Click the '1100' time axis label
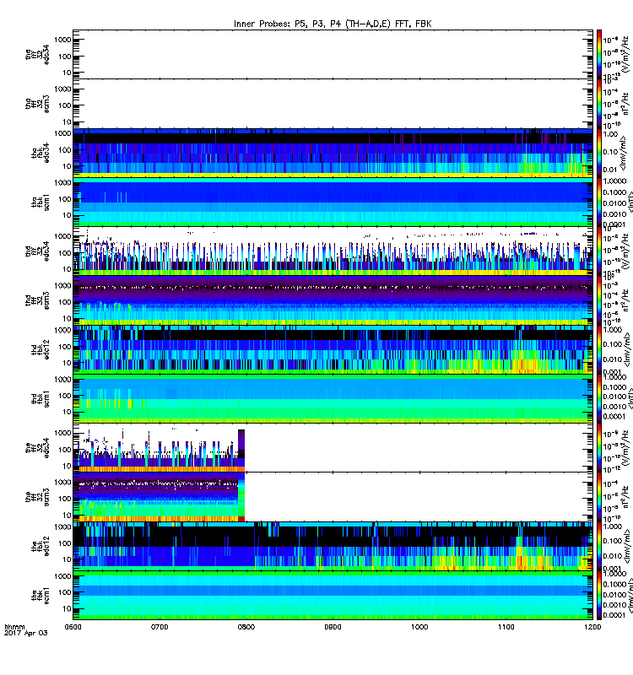The height and width of the screenshot is (675, 633). [506, 627]
